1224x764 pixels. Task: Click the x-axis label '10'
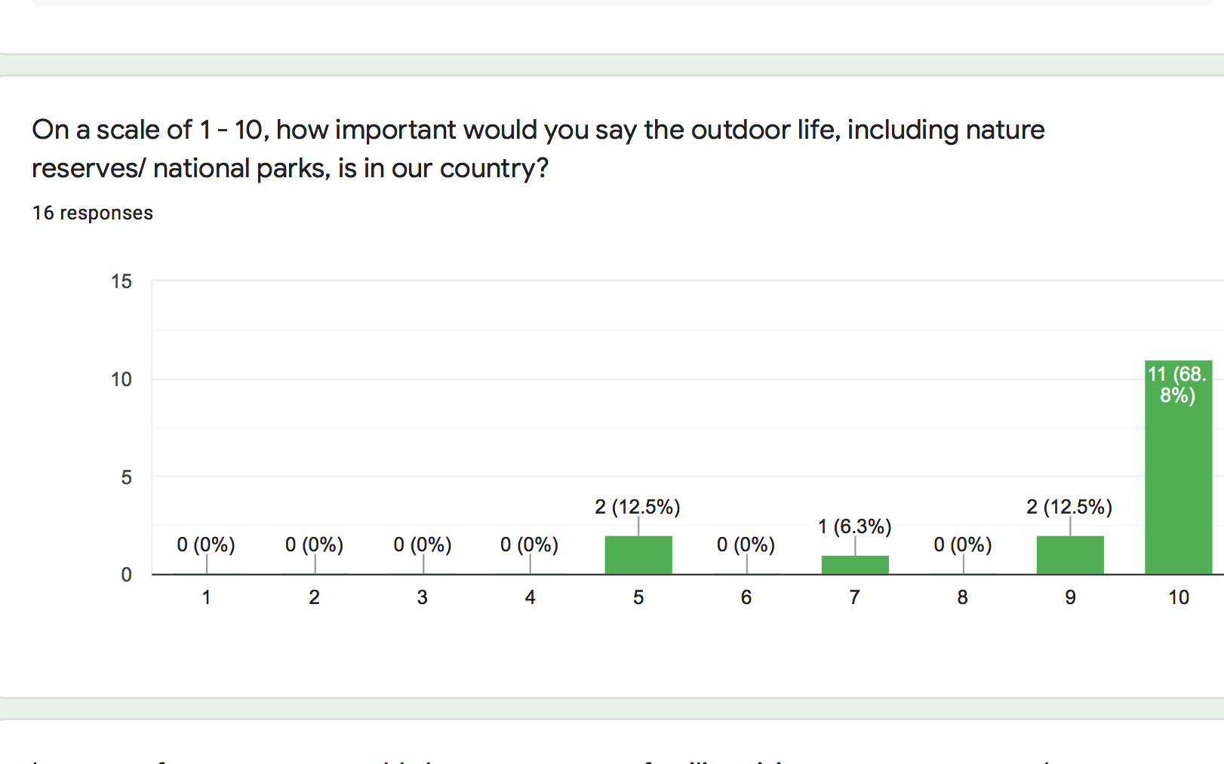click(1179, 597)
